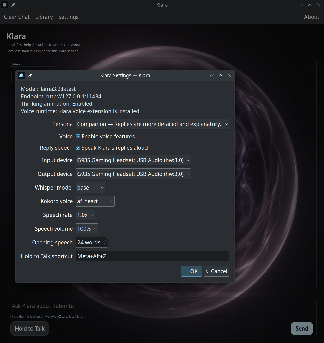The image size is (324, 343).
Task: Click the Kokoro voice label
Action: pos(57,201)
